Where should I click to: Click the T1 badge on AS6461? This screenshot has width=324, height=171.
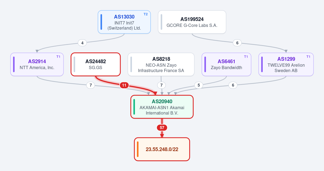246,57
